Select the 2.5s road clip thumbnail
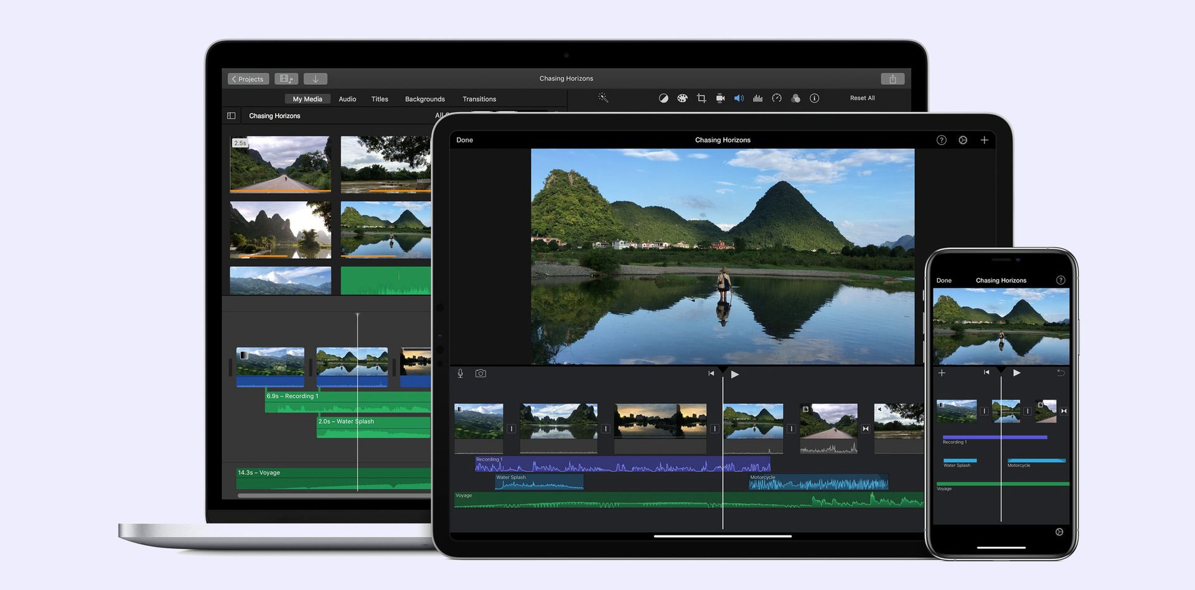Viewport: 1195px width, 590px height. click(280, 164)
